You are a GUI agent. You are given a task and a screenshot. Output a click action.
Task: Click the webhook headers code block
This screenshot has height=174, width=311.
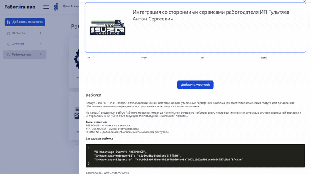coord(195,155)
